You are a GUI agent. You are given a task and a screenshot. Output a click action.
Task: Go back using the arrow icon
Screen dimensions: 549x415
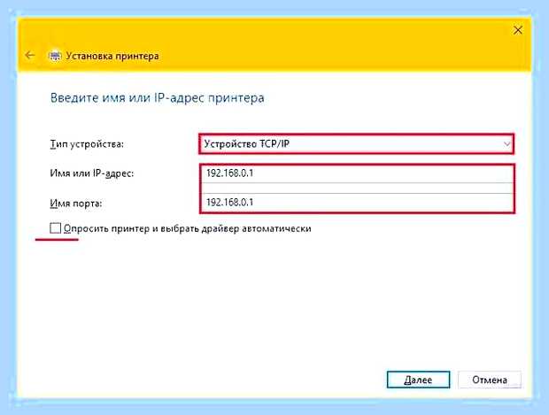30,55
